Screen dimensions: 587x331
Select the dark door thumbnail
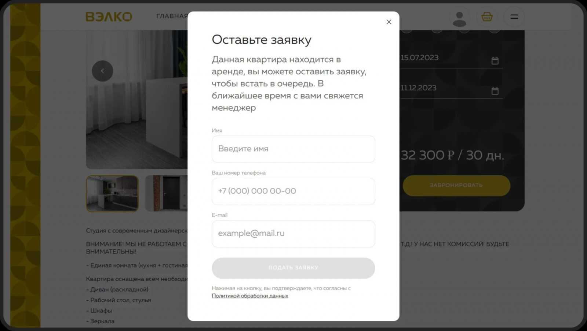(166, 193)
